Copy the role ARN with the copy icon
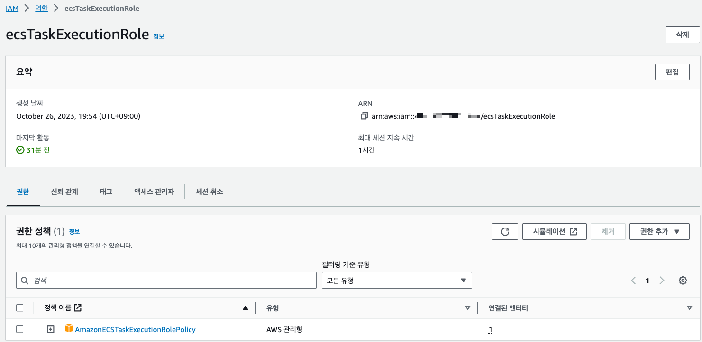 pos(364,116)
